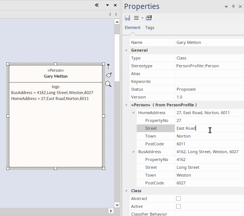Click the Status value Proposed

209,89
